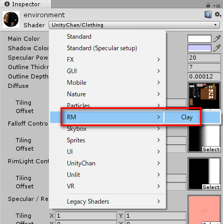Click the Specular Tiling Y field
Screen dimensions: 223x224
pos(156,216)
